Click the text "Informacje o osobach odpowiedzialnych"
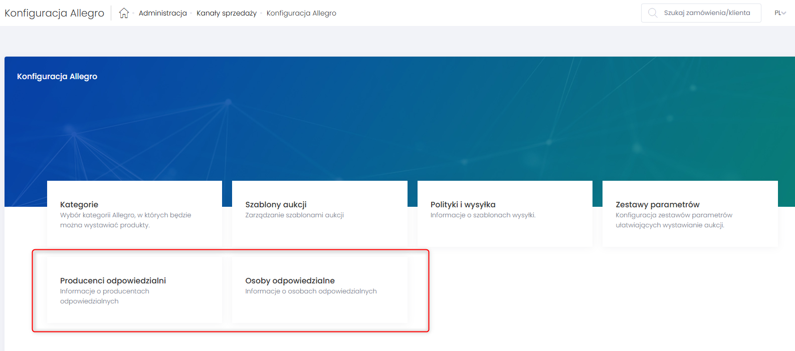 311,291
